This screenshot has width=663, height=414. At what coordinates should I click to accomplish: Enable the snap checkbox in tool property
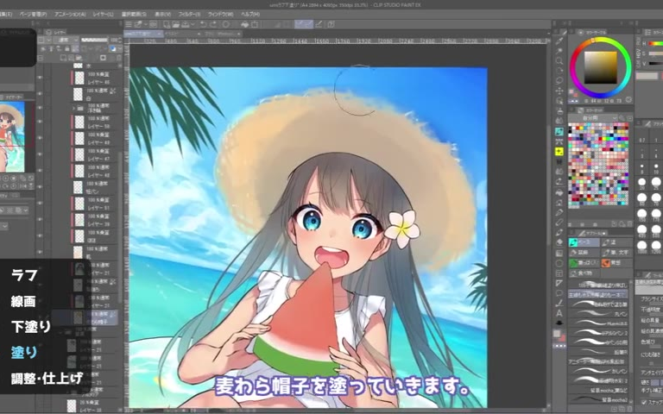(x=644, y=401)
